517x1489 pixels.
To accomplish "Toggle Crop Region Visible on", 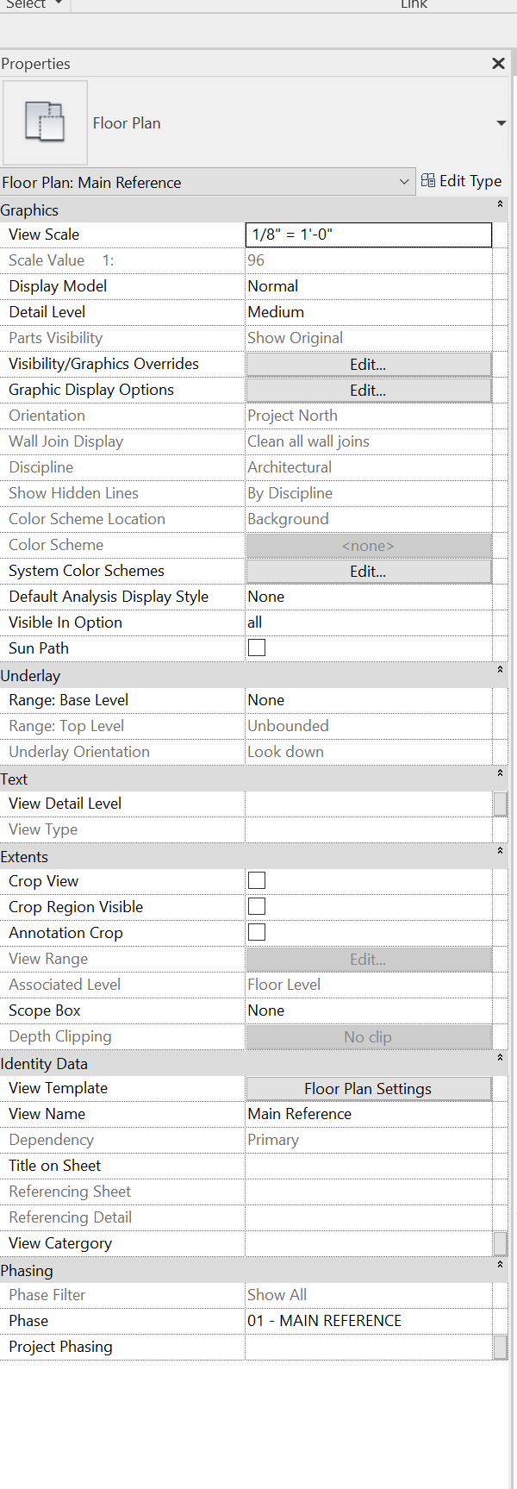I will click(256, 906).
